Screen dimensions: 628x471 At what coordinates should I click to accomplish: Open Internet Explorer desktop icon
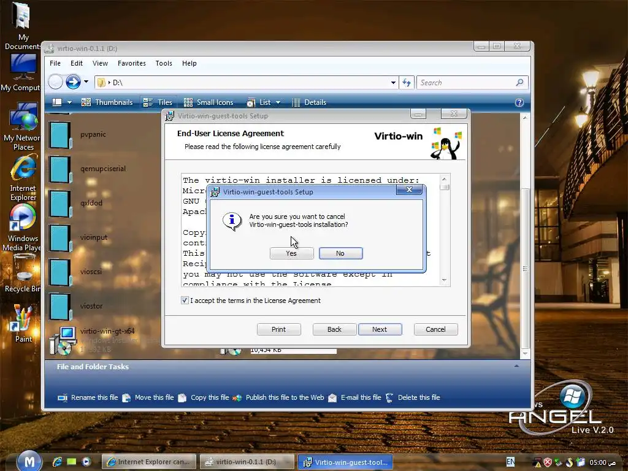[x=23, y=178]
